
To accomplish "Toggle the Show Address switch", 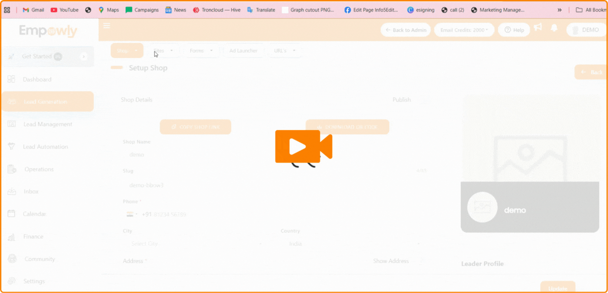I will (x=422, y=261).
